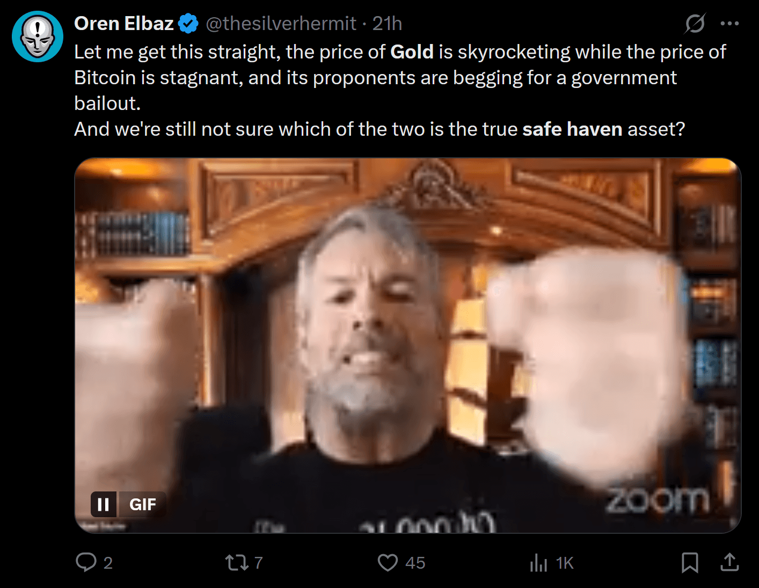
Task: Open the @thesilverhermit handle link
Action: [x=281, y=24]
